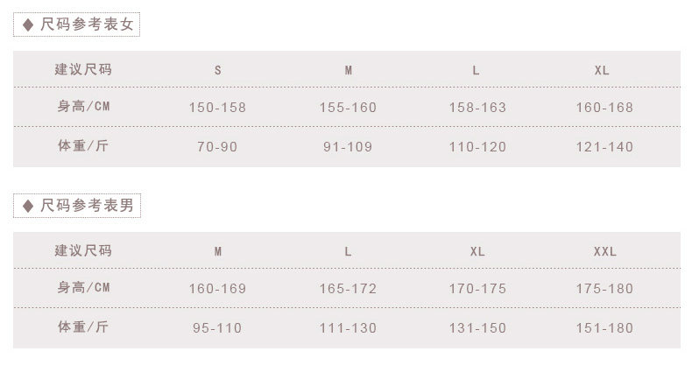Select the women's height cell 150-158

(x=217, y=108)
